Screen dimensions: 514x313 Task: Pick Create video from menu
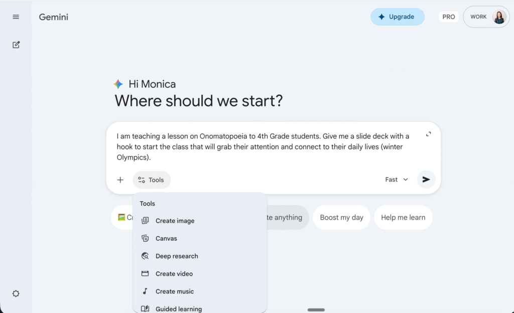click(x=174, y=274)
